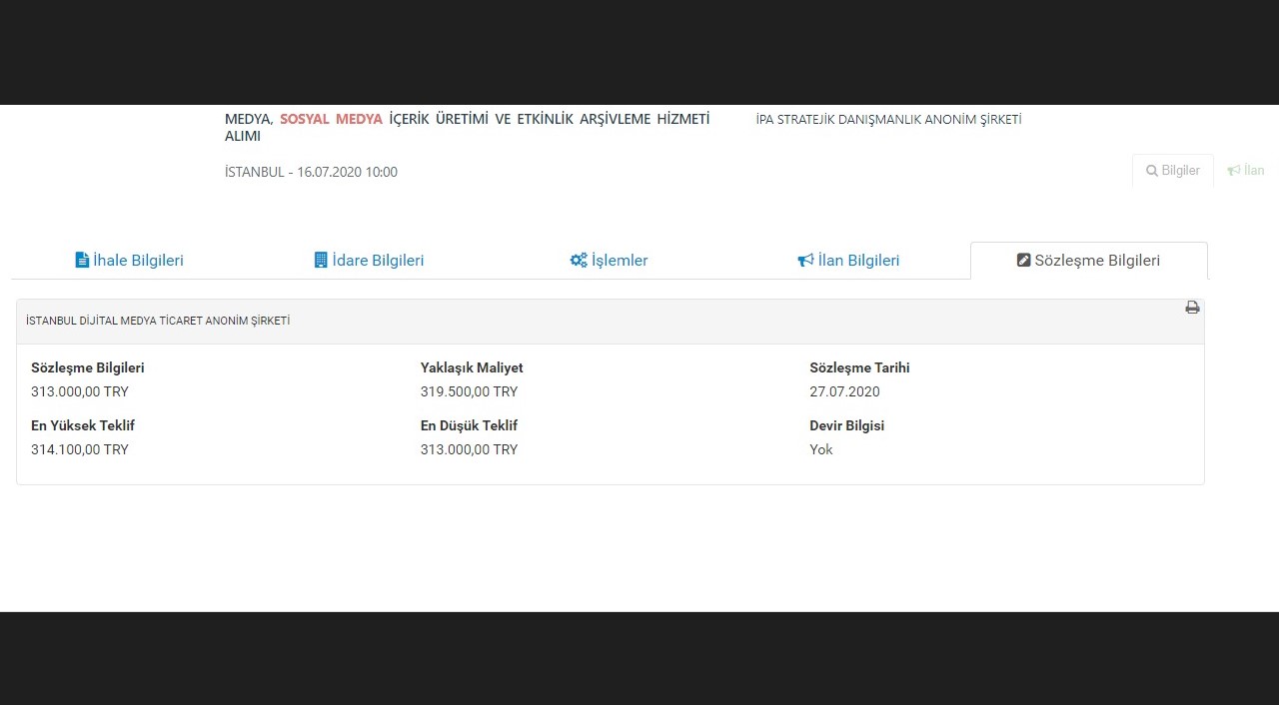Click the İSTANBUL DİJİTAL MEDYA panel header
1279x705 pixels.
tap(158, 322)
